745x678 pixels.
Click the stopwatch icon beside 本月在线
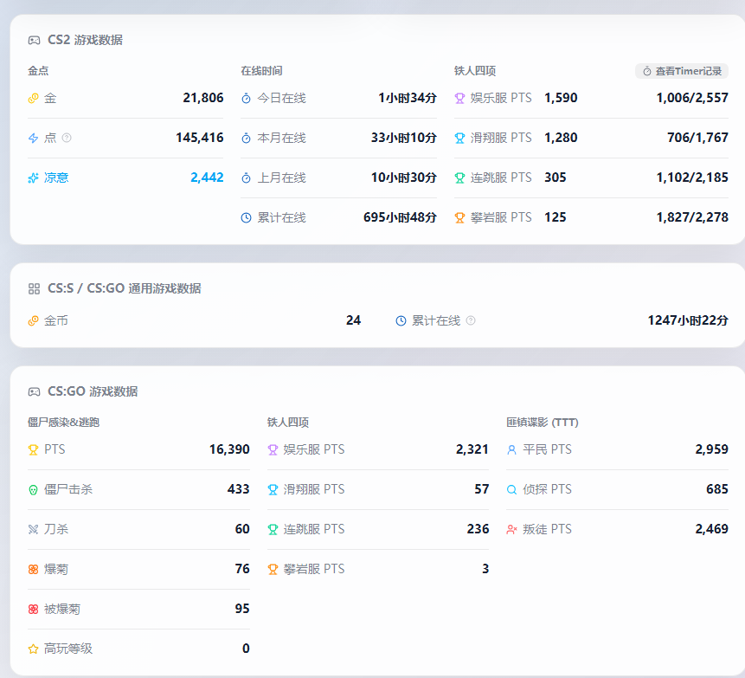click(246, 139)
